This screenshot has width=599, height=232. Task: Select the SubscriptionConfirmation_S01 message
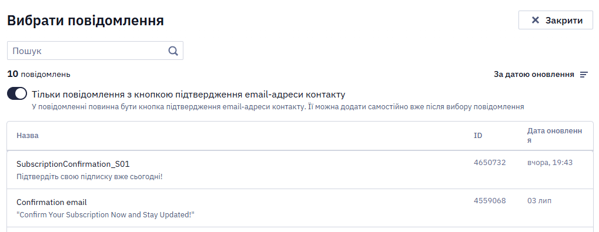(300, 170)
